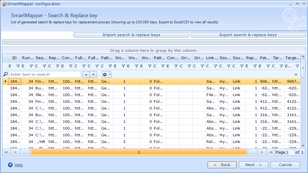Viewport: 308px width, 173px height.
Task: Click the Page number input field
Action: (x=290, y=152)
